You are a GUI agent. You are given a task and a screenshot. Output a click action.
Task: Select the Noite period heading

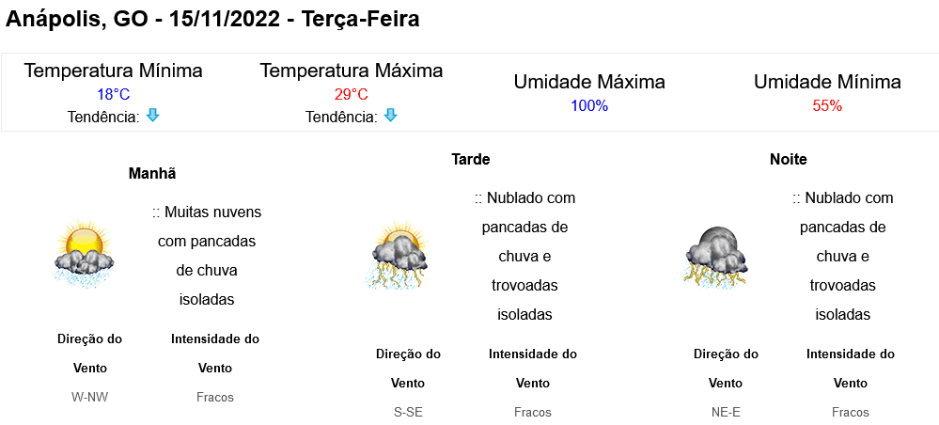coord(788,160)
